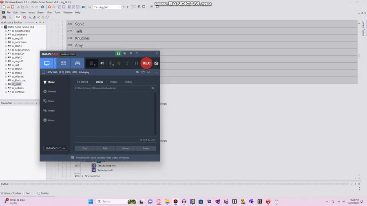Start recording with the red REC button
The height and width of the screenshot is (206, 367).
[146, 63]
